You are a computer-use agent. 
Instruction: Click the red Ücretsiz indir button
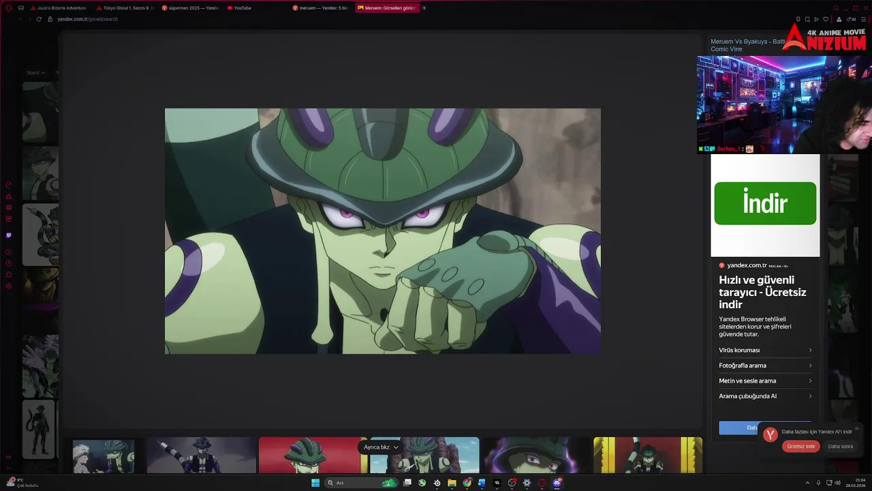pyautogui.click(x=800, y=446)
